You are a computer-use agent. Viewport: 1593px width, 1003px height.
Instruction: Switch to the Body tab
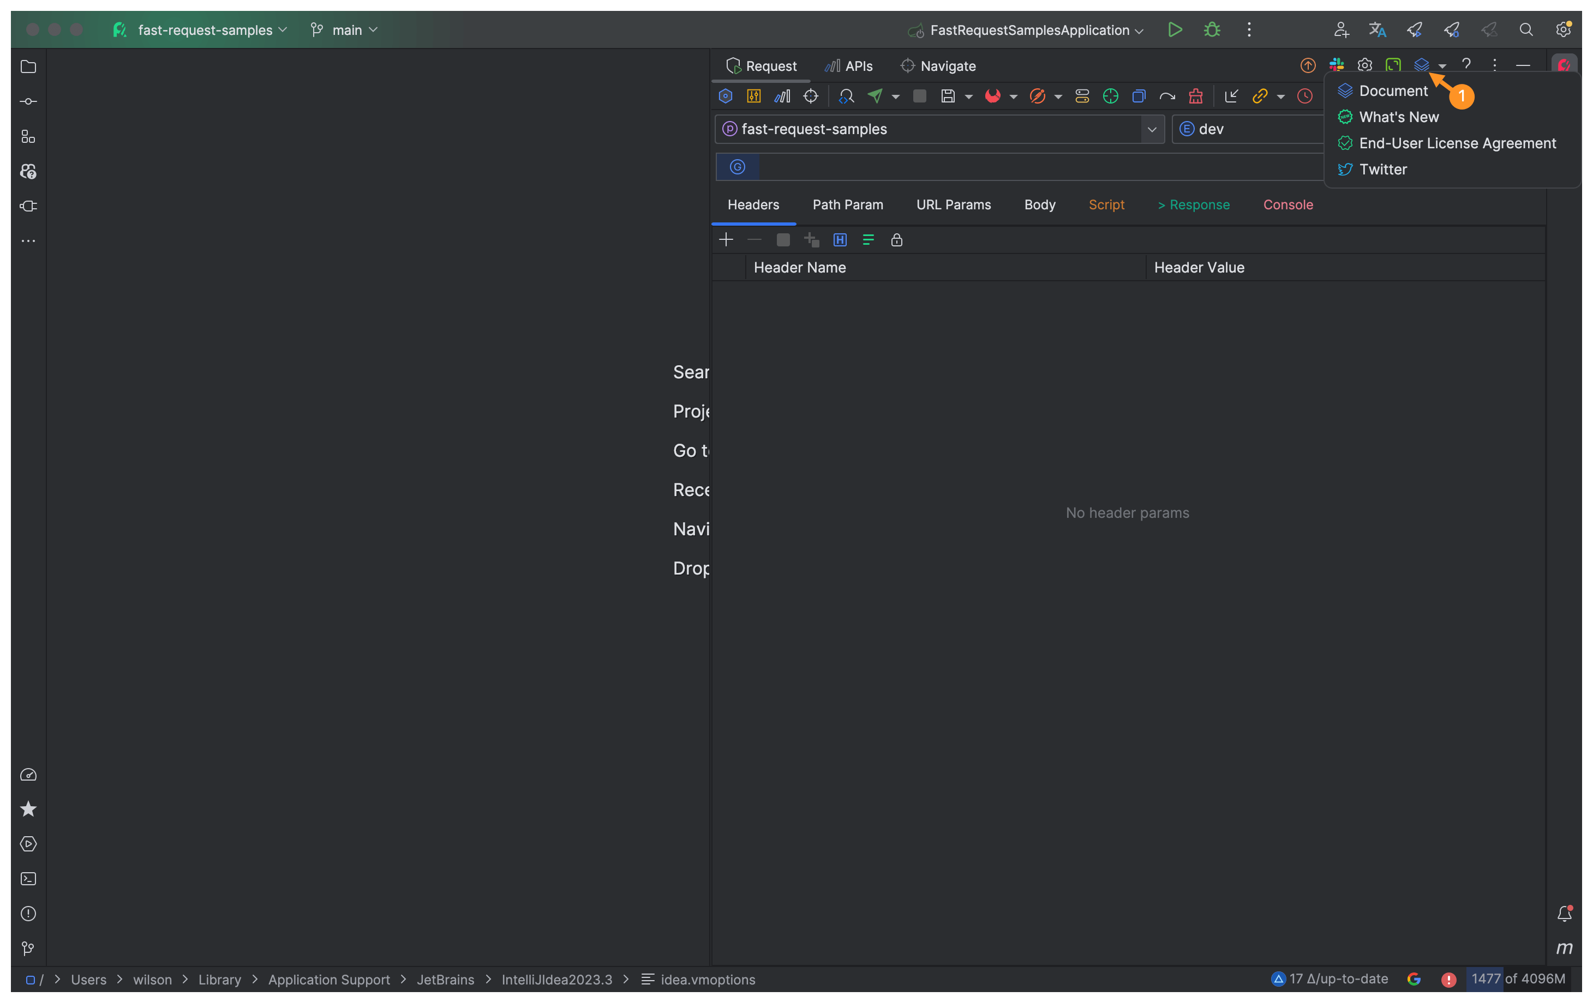pyautogui.click(x=1039, y=205)
